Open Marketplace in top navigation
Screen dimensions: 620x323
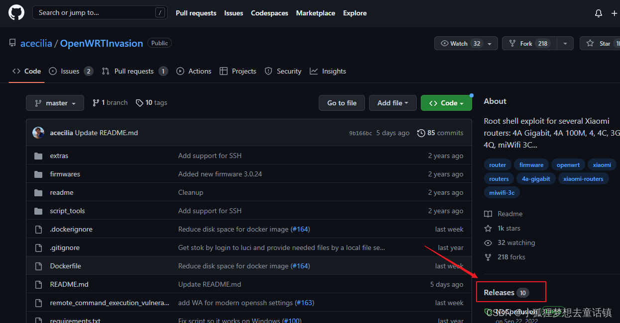click(x=316, y=13)
